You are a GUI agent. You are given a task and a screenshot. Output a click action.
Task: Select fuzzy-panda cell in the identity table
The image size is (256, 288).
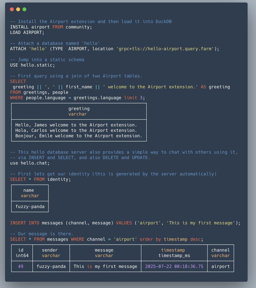click(x=30, y=206)
